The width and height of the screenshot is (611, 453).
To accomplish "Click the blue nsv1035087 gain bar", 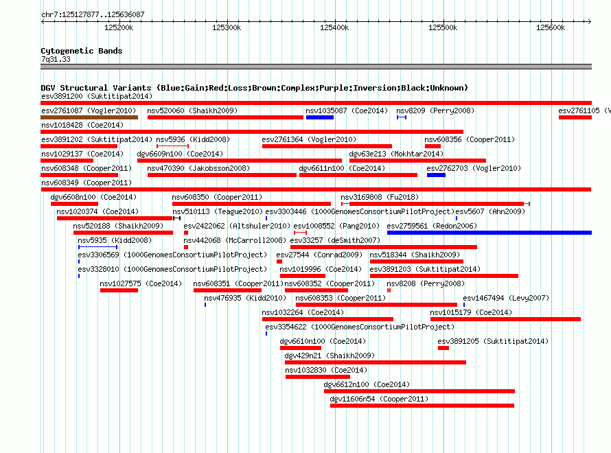I will click(x=319, y=117).
